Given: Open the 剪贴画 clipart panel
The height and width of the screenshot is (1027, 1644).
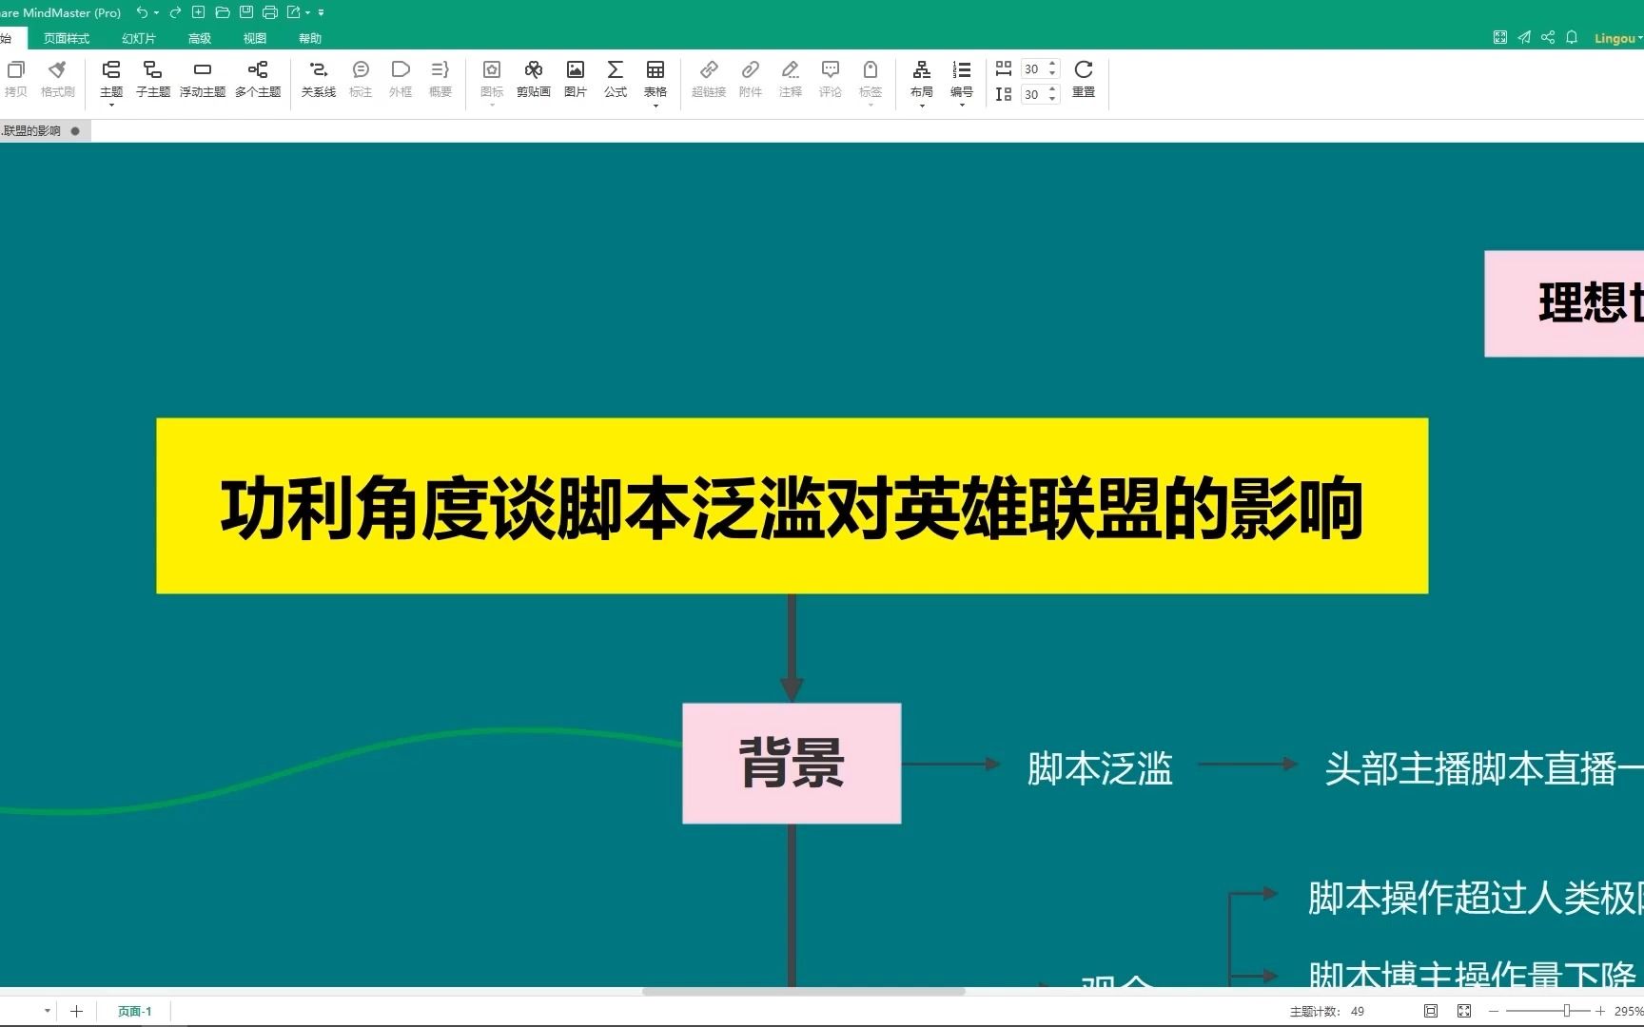Looking at the screenshot, I should pos(534,79).
